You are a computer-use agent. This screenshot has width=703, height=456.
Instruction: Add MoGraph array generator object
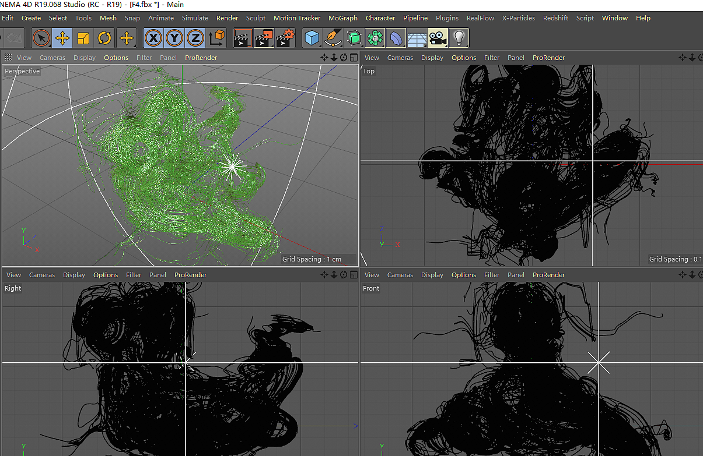tap(375, 38)
